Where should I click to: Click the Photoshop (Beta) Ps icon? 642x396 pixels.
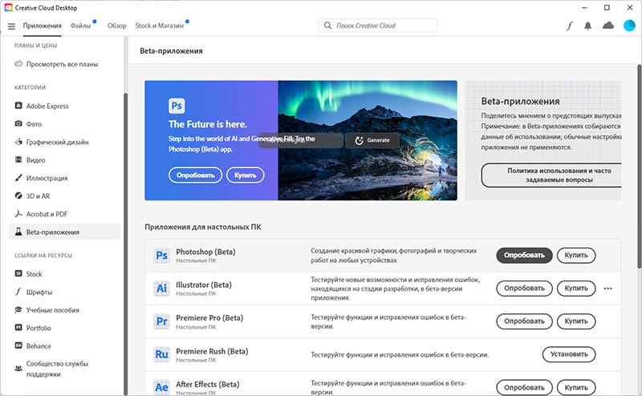[x=162, y=255]
